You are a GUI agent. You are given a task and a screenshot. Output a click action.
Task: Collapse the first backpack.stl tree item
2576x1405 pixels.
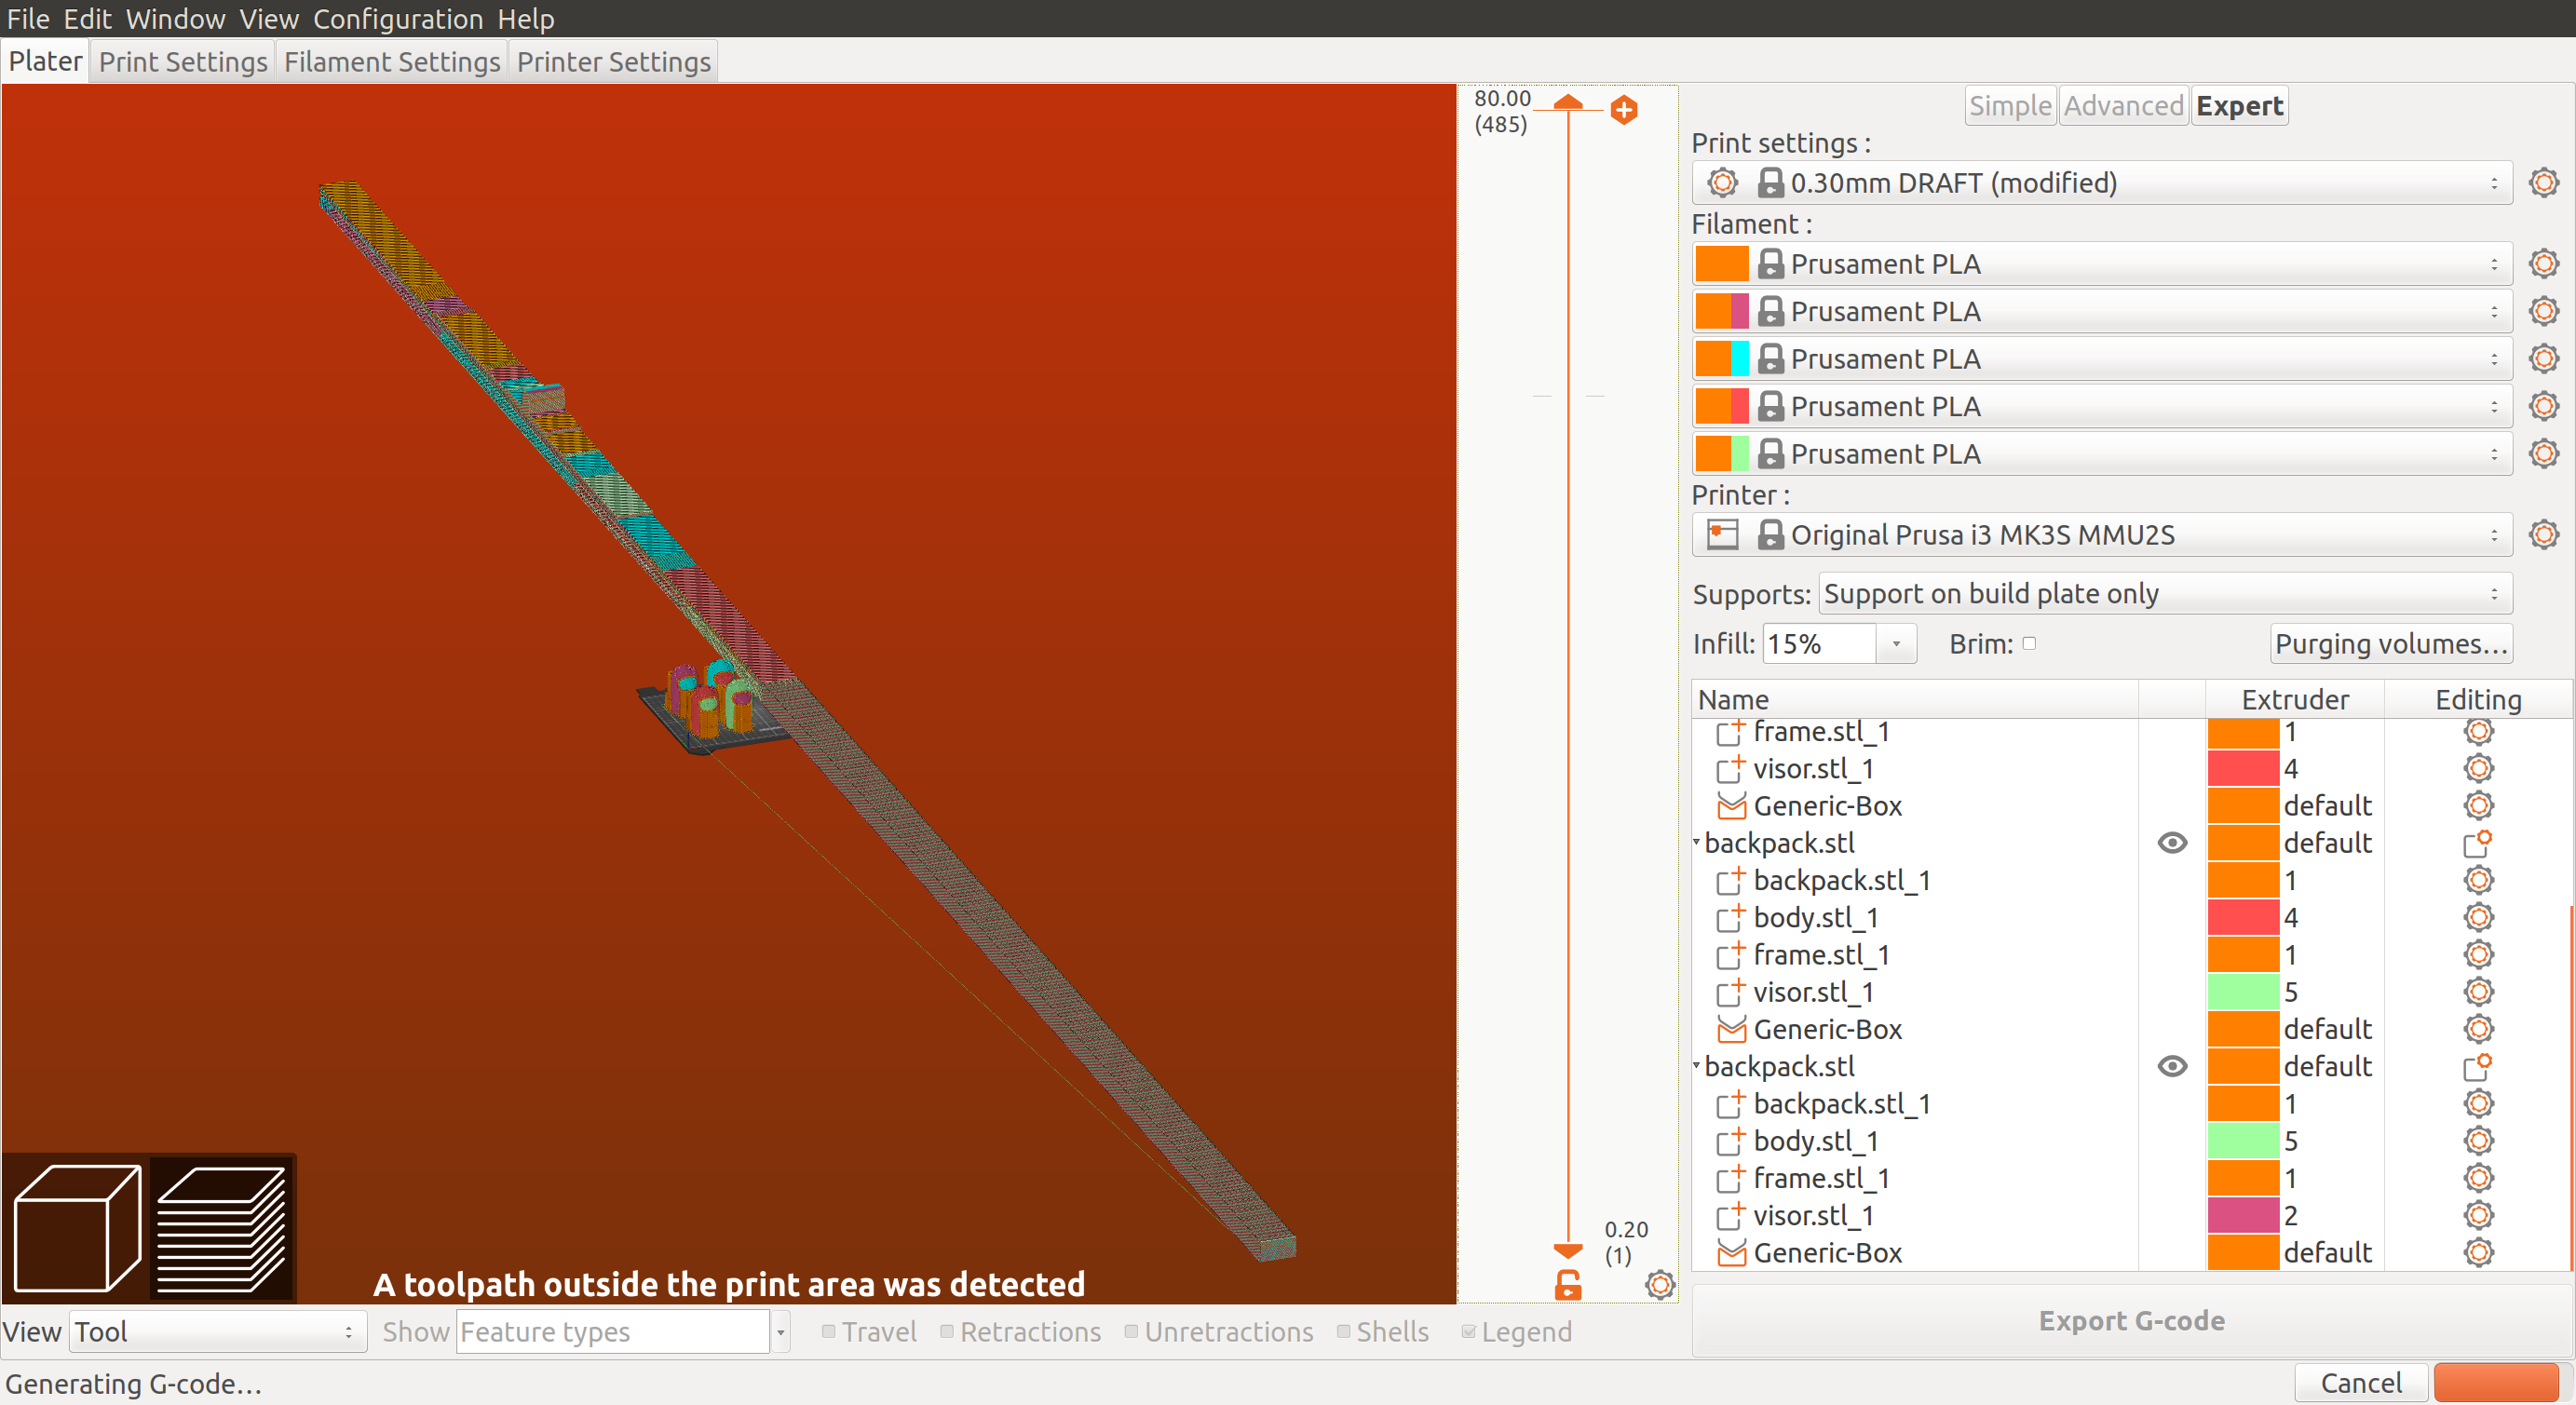[1695, 843]
